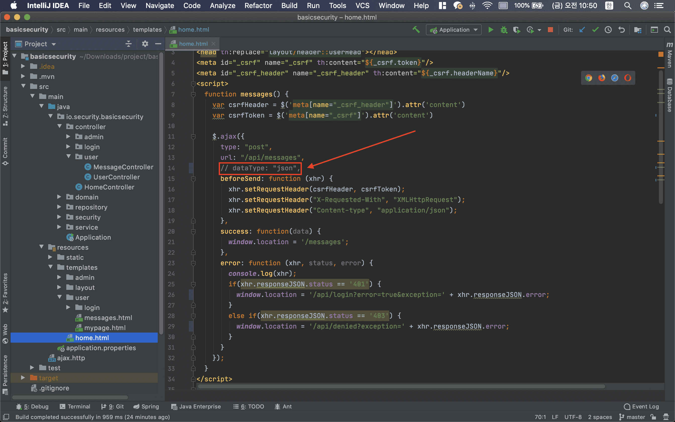Start debugging with the Debug bug icon
Viewport: 675px width, 422px height.
(504, 30)
